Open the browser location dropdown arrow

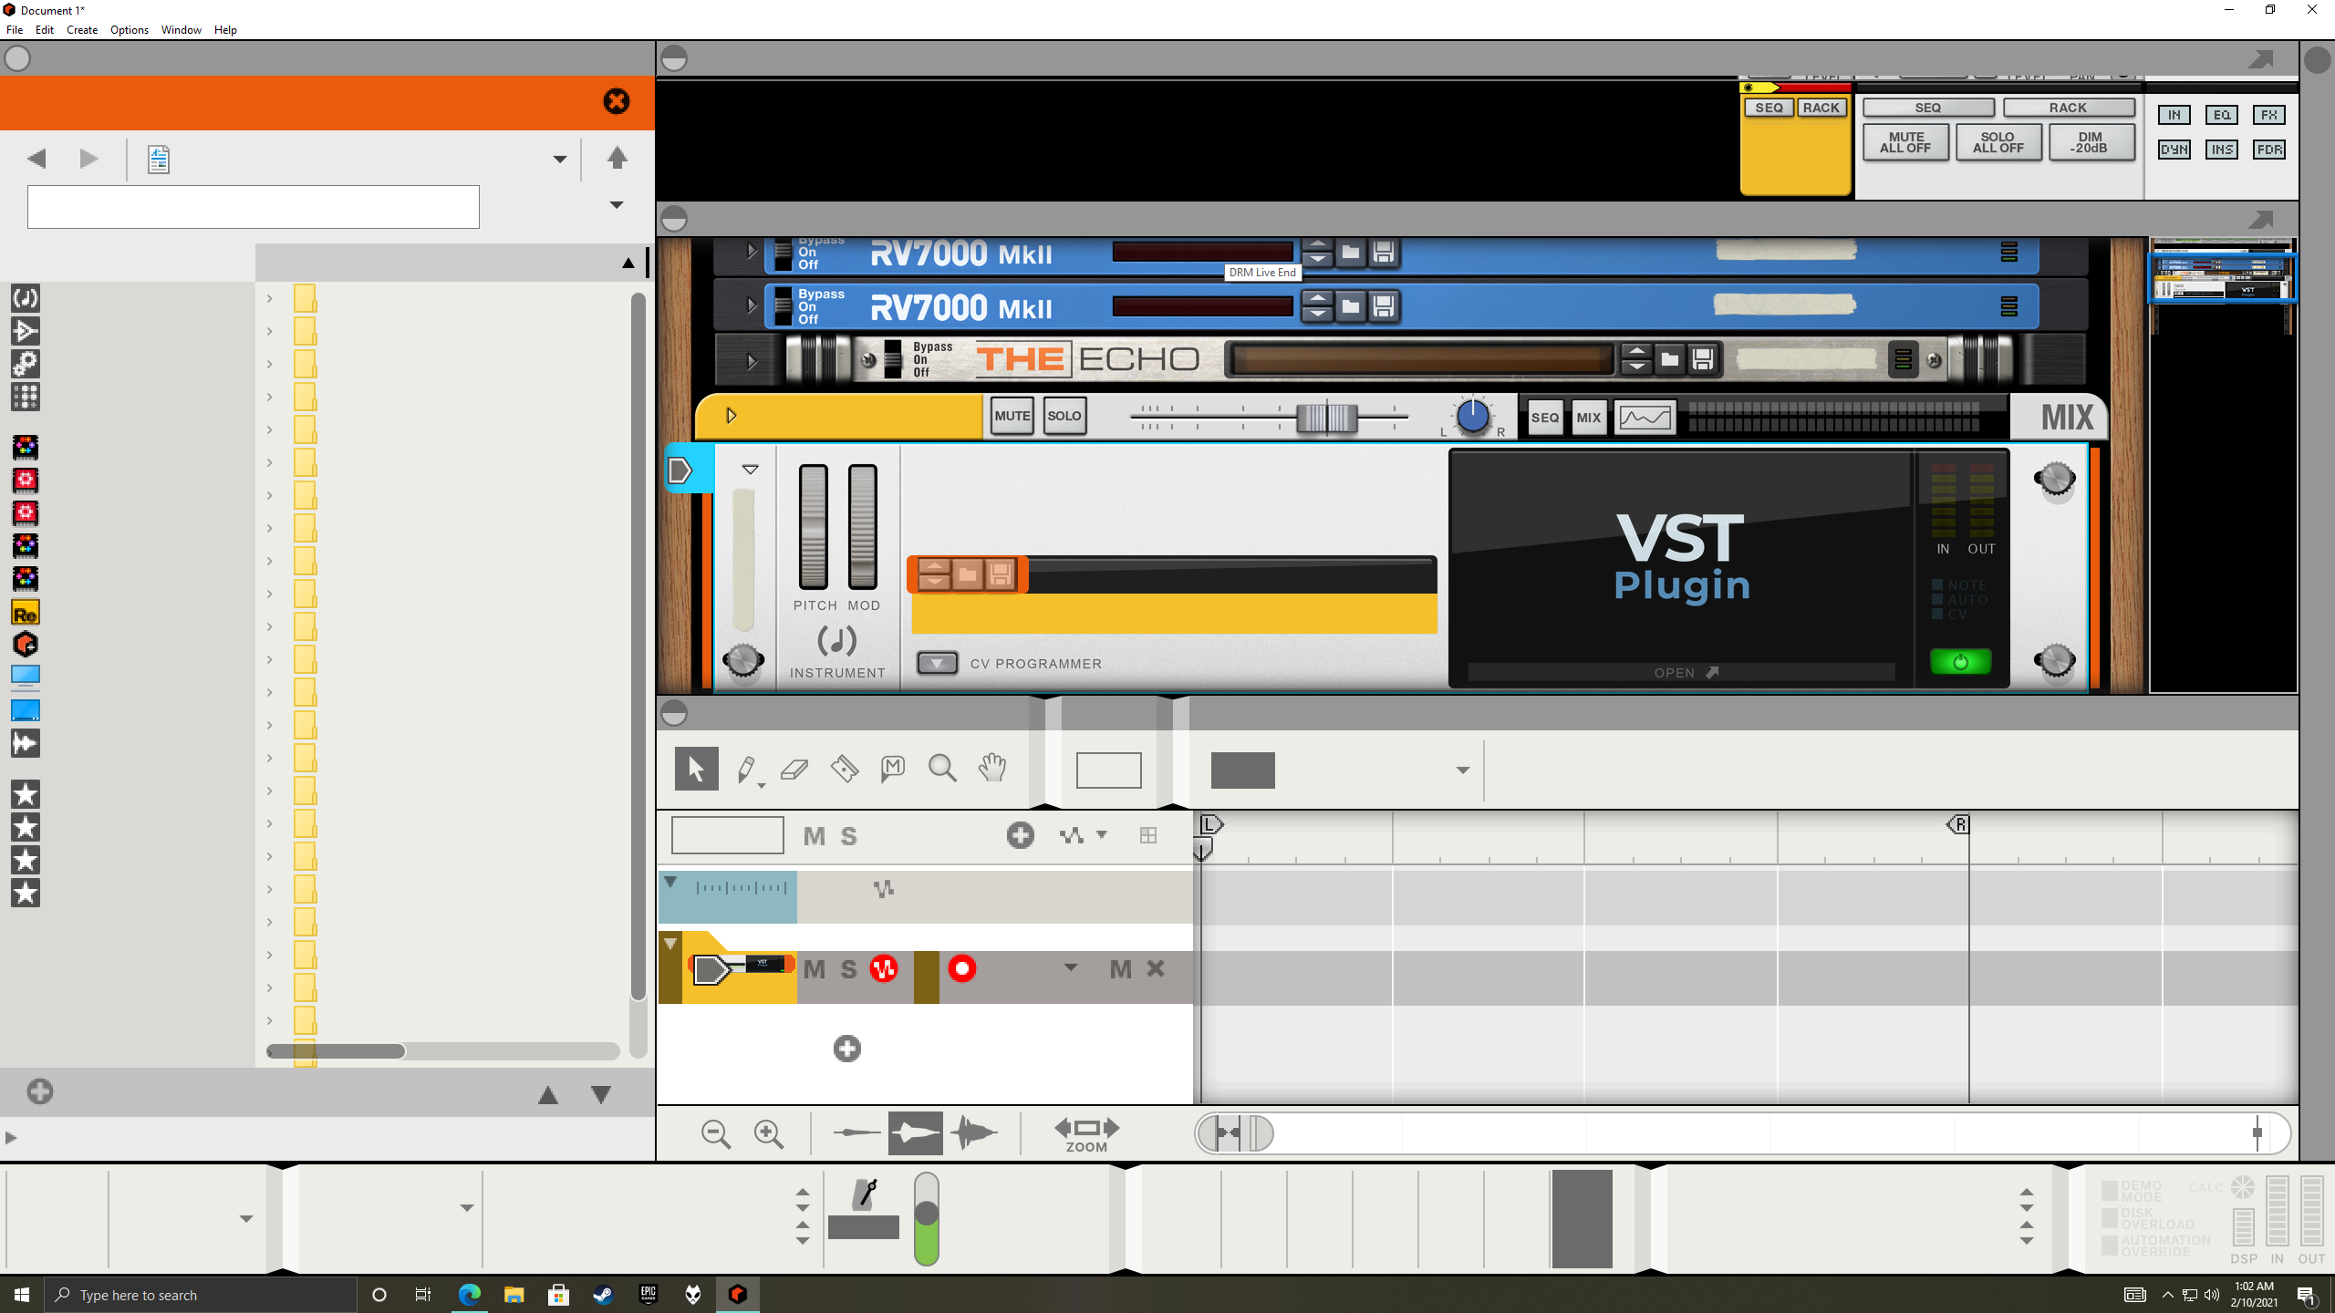(x=560, y=160)
